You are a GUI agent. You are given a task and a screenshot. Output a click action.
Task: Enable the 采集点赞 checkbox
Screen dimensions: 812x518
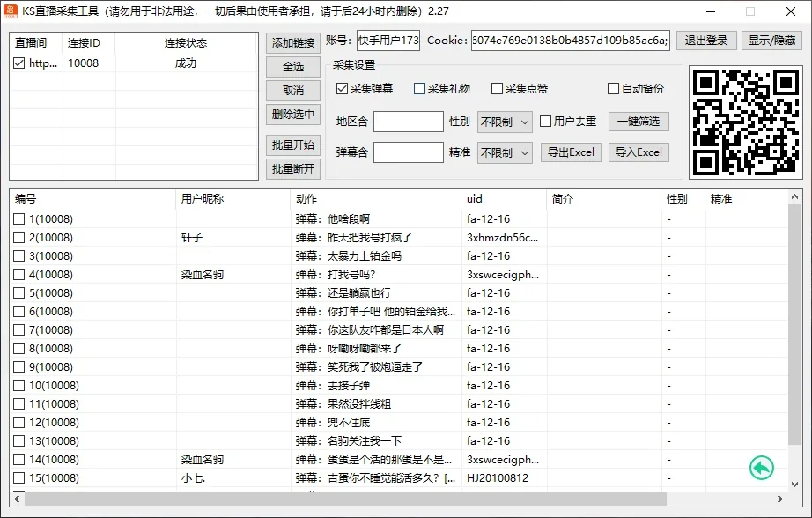pos(497,89)
